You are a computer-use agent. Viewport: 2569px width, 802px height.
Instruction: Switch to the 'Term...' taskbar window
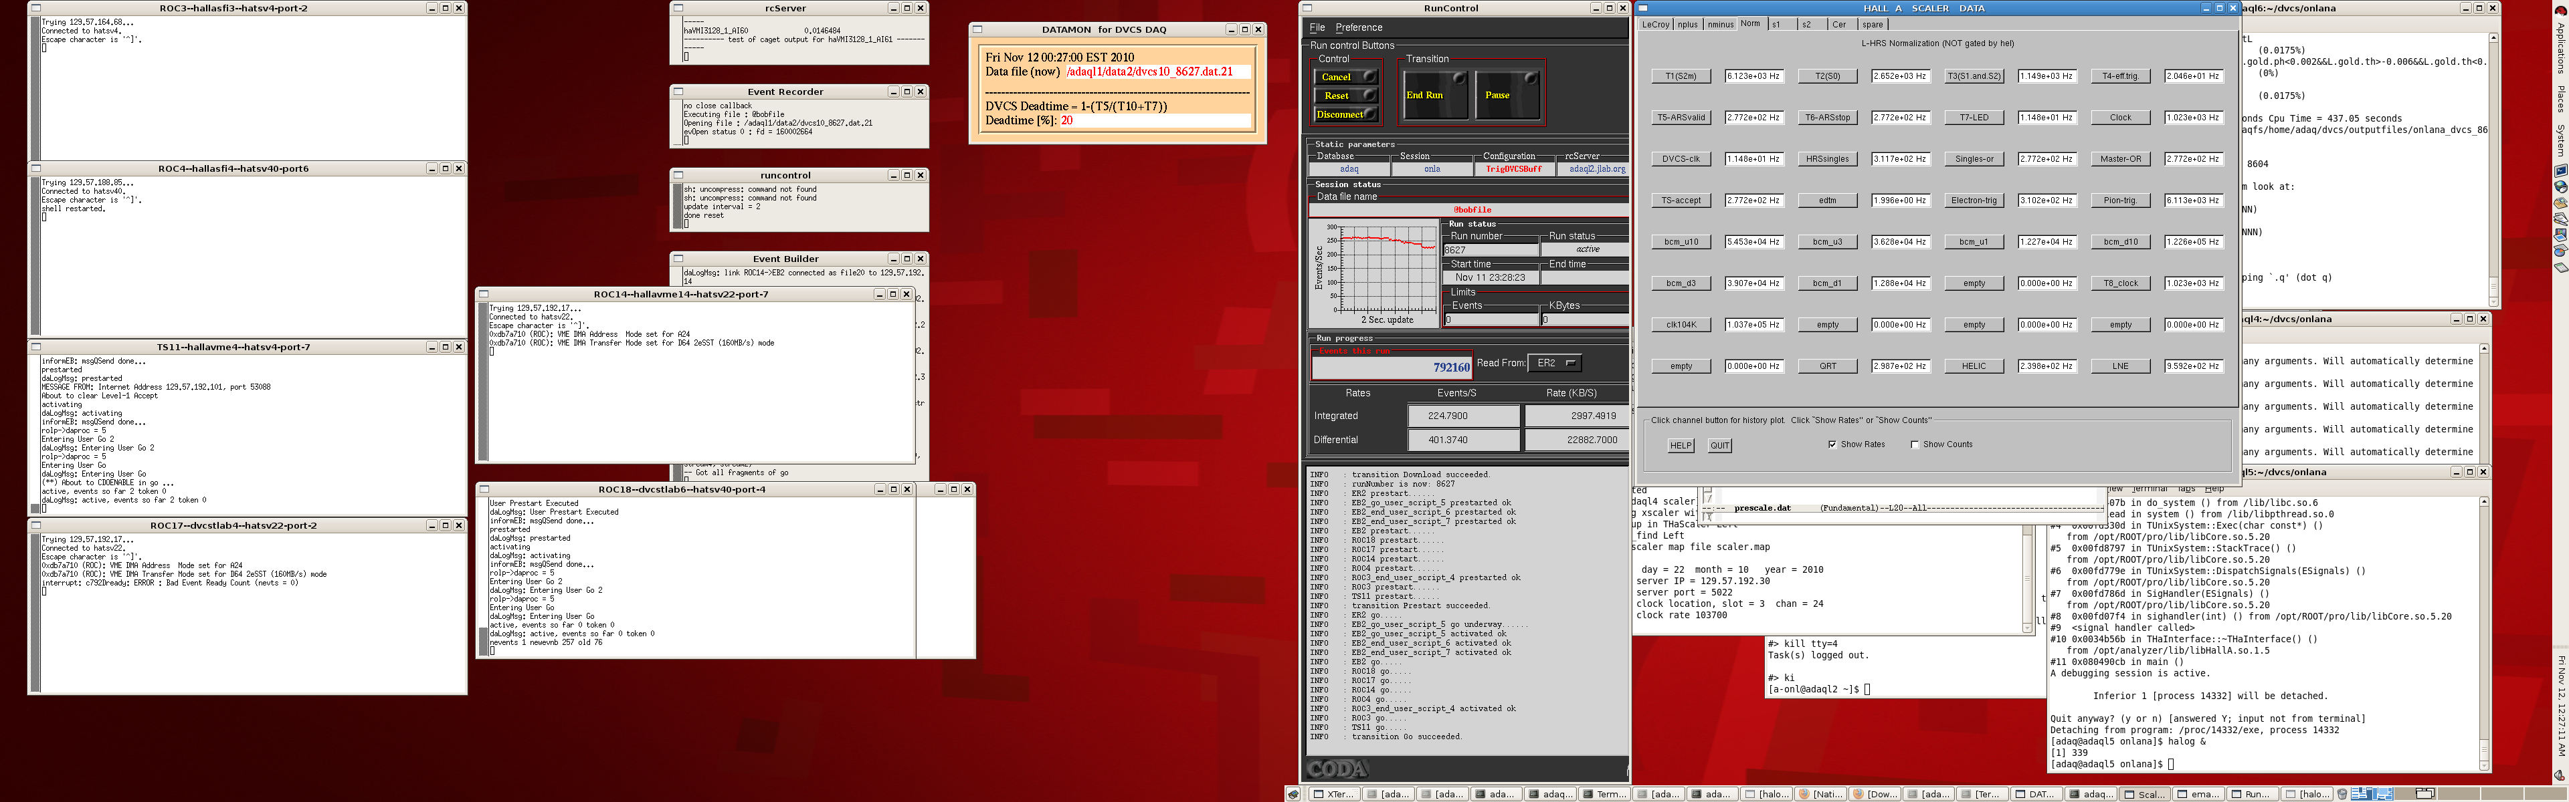pyautogui.click(x=1604, y=794)
